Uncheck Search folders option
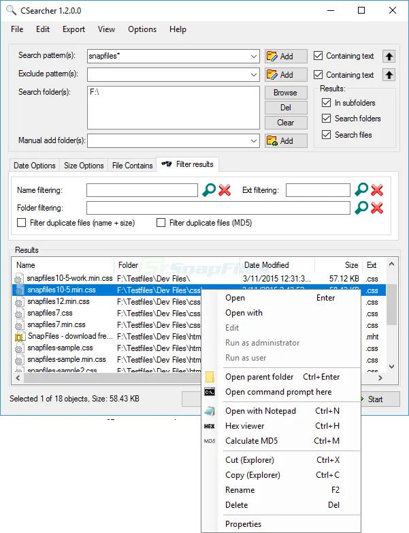Image resolution: width=409 pixels, height=533 pixels. click(x=326, y=119)
